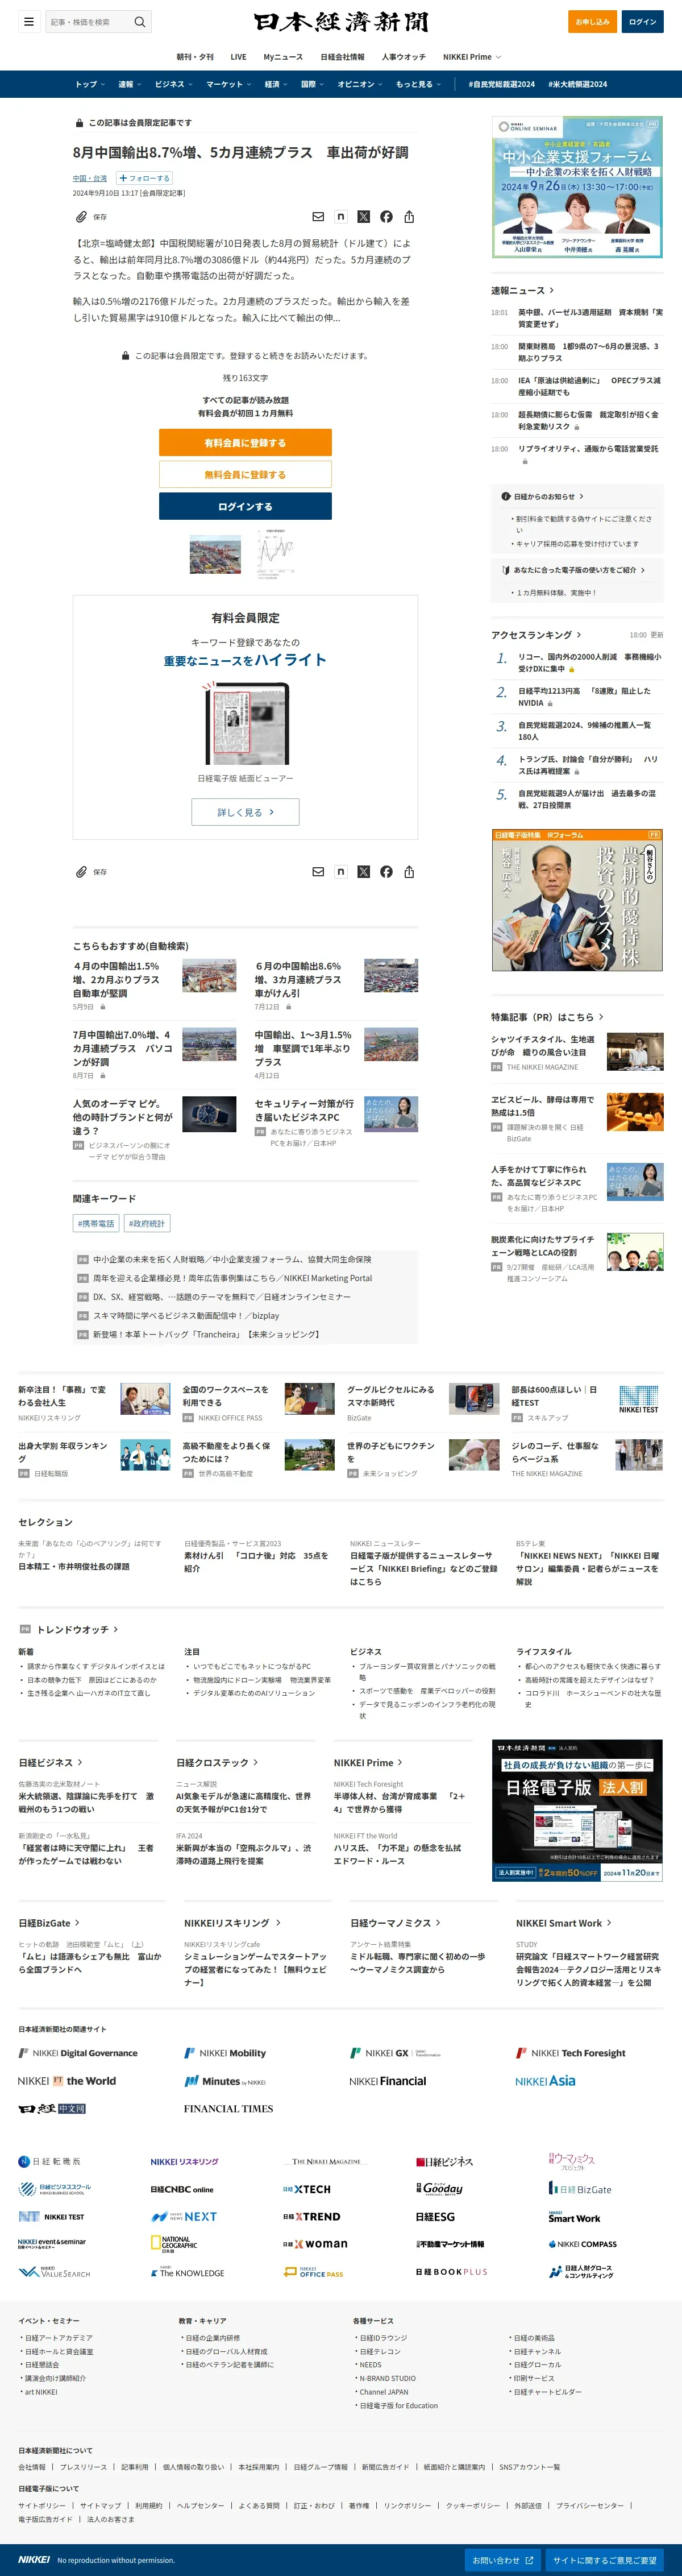Open the NIKKEI Prime dropdown
Viewport: 682px width, 2576px height.
472,57
